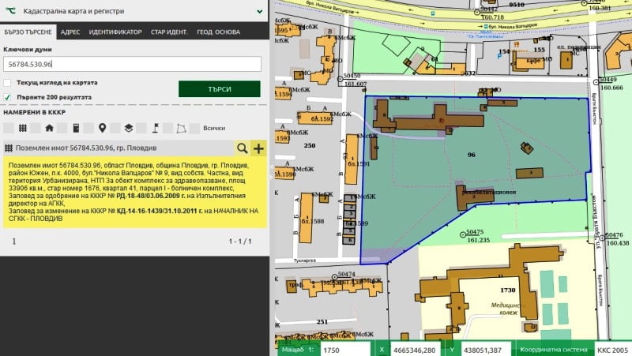Uncheck 'Първите 200 резултата' checkbox

point(7,97)
